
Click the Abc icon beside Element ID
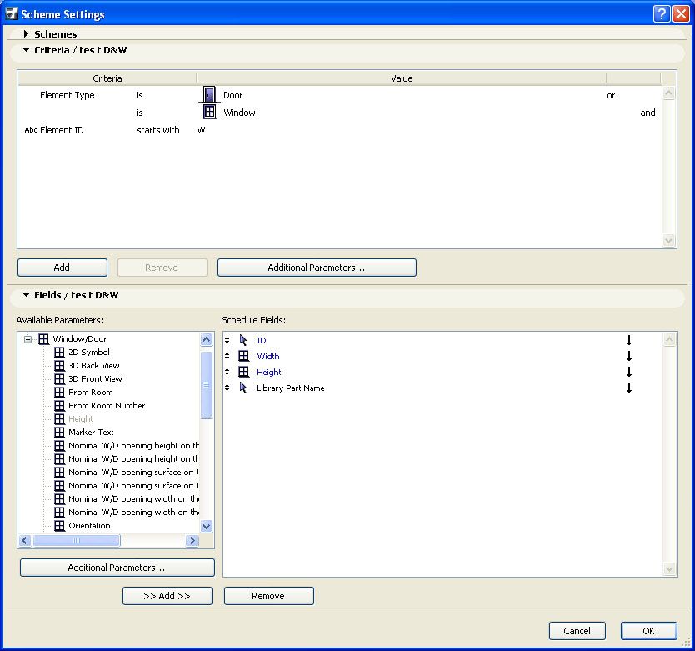click(31, 130)
